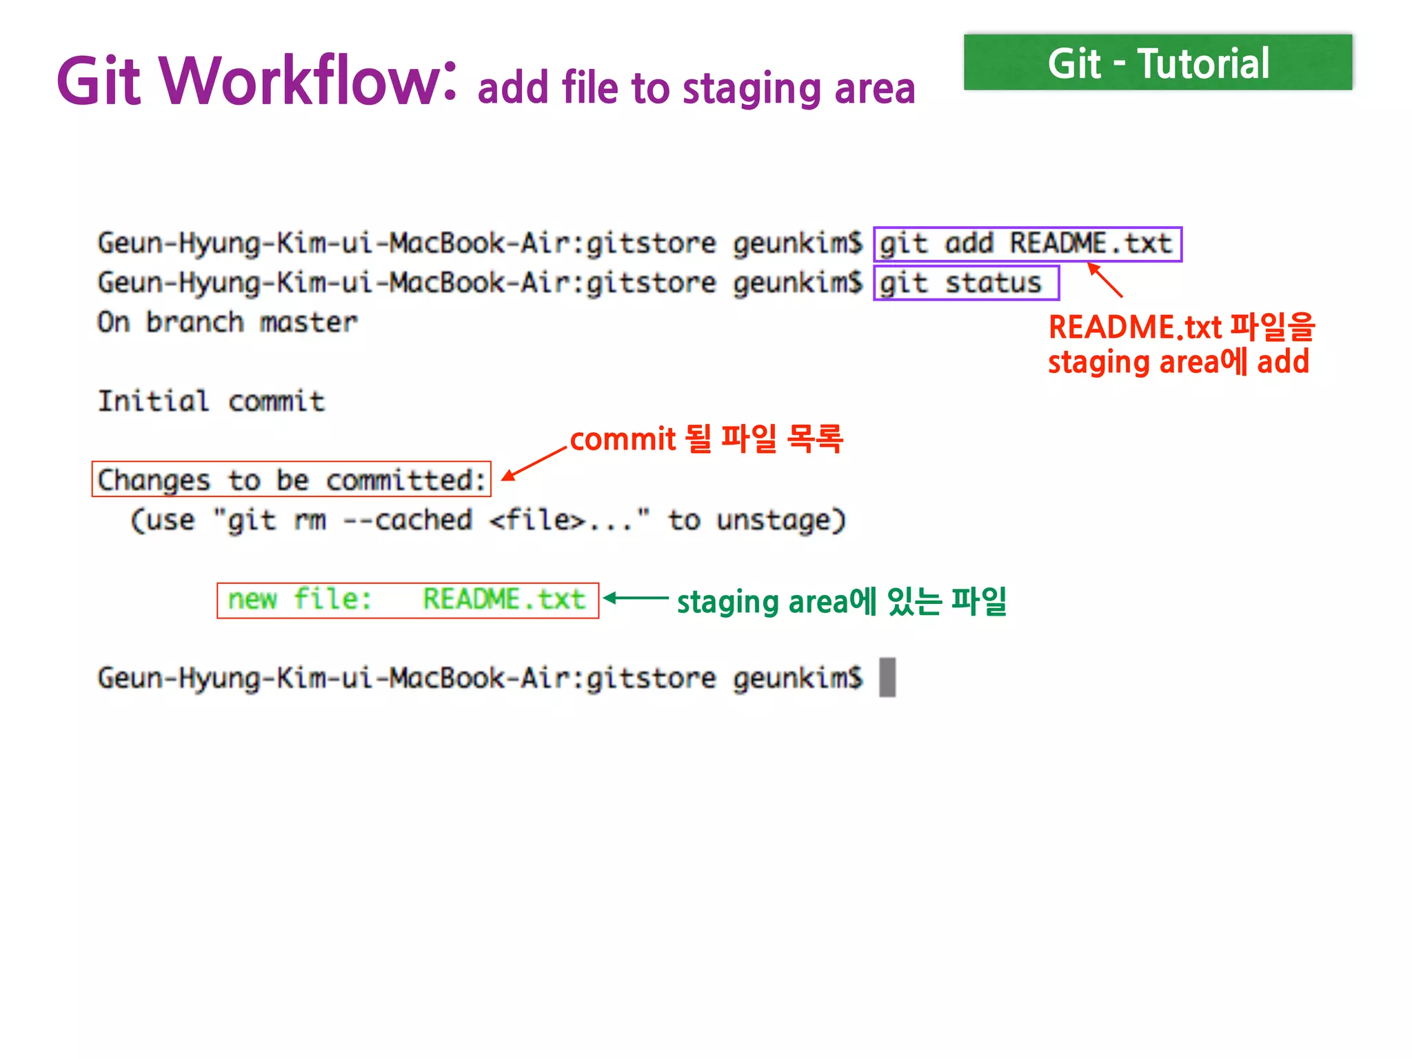Click the prompt text before 'git add'
This screenshot has width=1412, height=1059.
480,244
